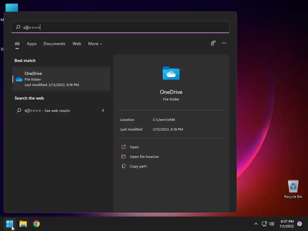Open the network status tray icon
Screen dimensions: 308x231
pyautogui.click(x=264, y=224)
